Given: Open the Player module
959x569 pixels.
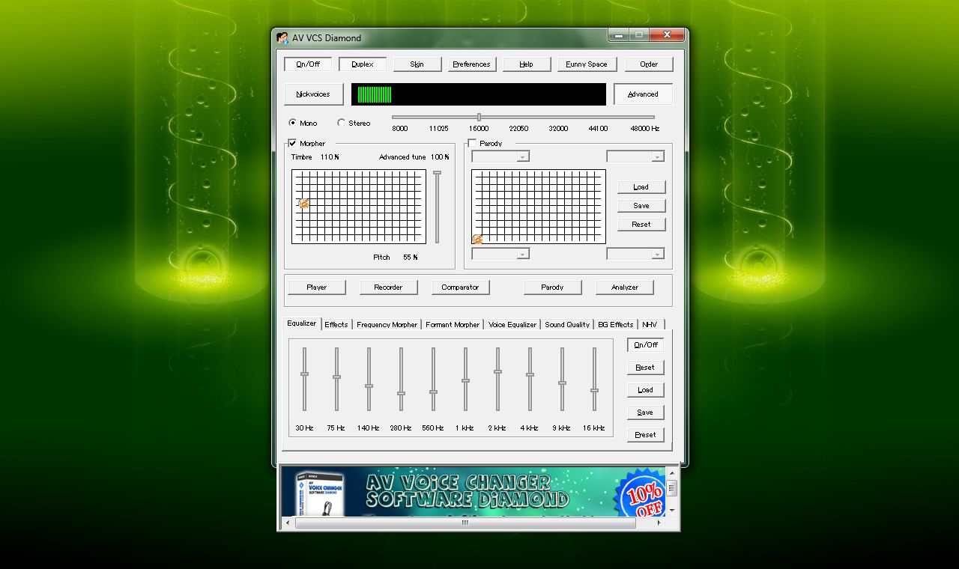Looking at the screenshot, I should (x=317, y=287).
